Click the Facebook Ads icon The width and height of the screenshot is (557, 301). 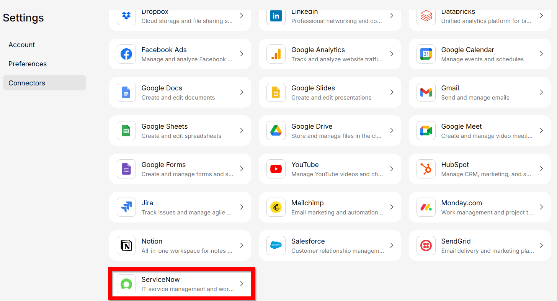pos(126,54)
